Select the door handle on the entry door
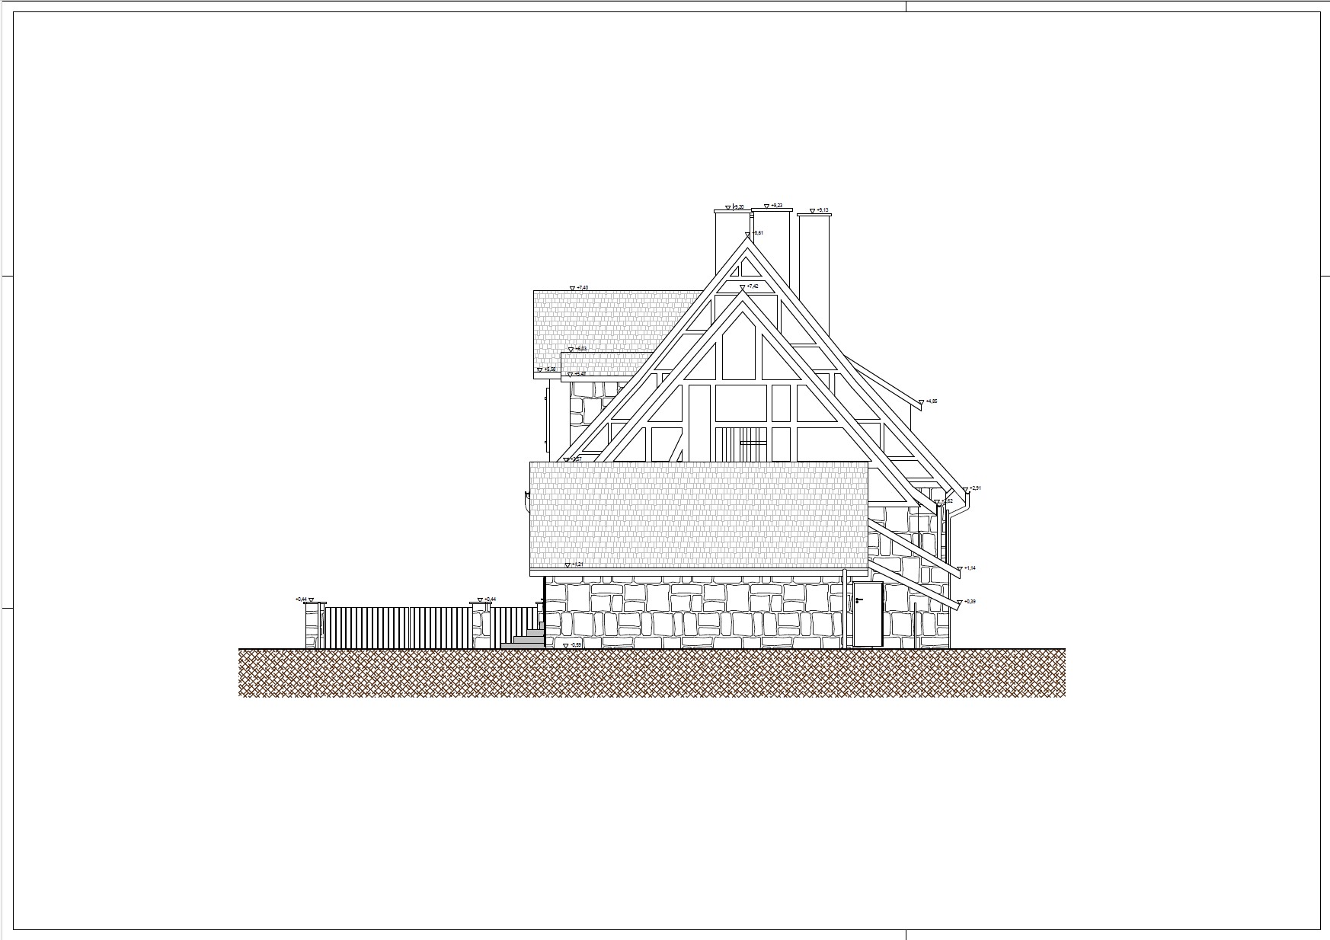1330x940 pixels. click(858, 600)
